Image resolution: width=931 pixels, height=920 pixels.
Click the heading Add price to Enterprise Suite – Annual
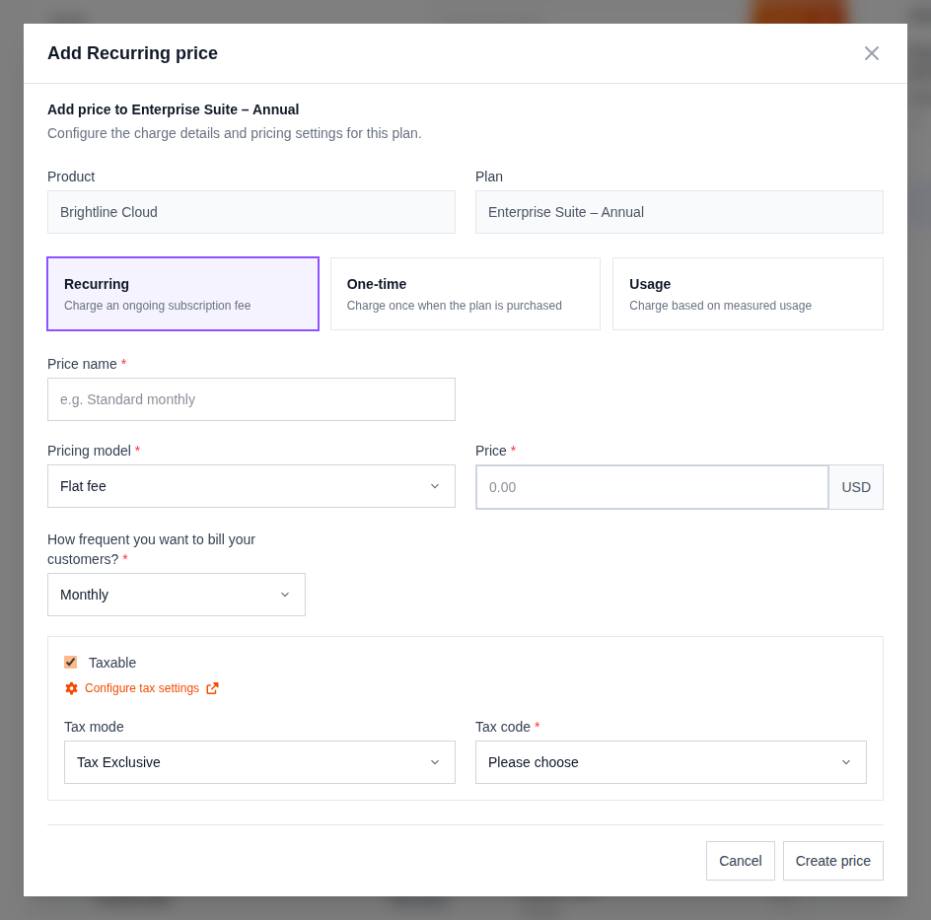(174, 109)
